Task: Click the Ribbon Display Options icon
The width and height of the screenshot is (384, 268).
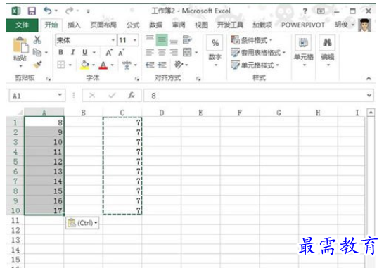Action: click(x=321, y=11)
